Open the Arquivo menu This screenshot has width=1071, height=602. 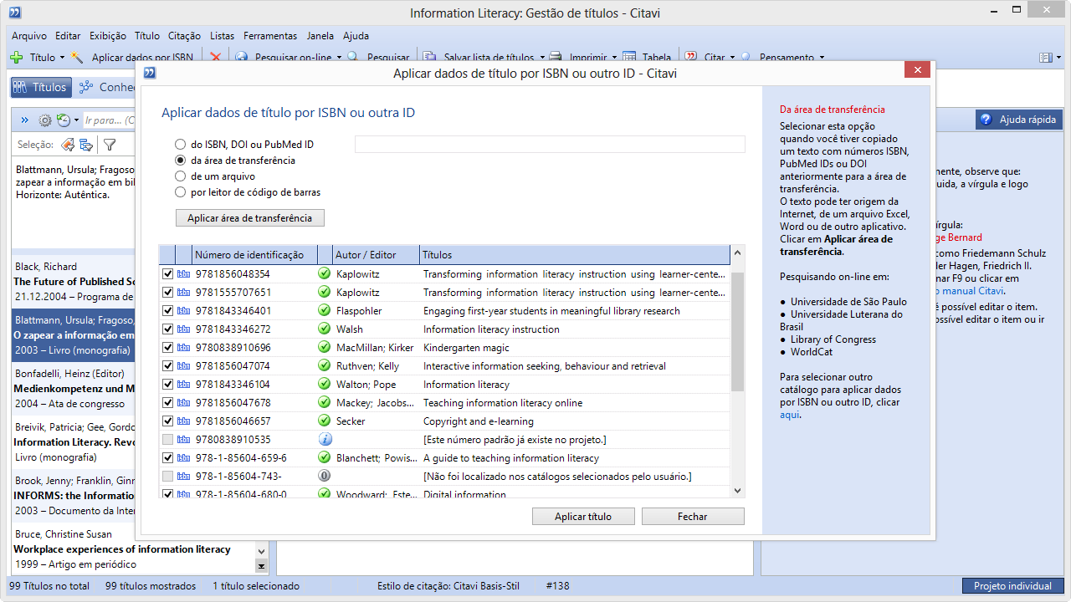29,36
